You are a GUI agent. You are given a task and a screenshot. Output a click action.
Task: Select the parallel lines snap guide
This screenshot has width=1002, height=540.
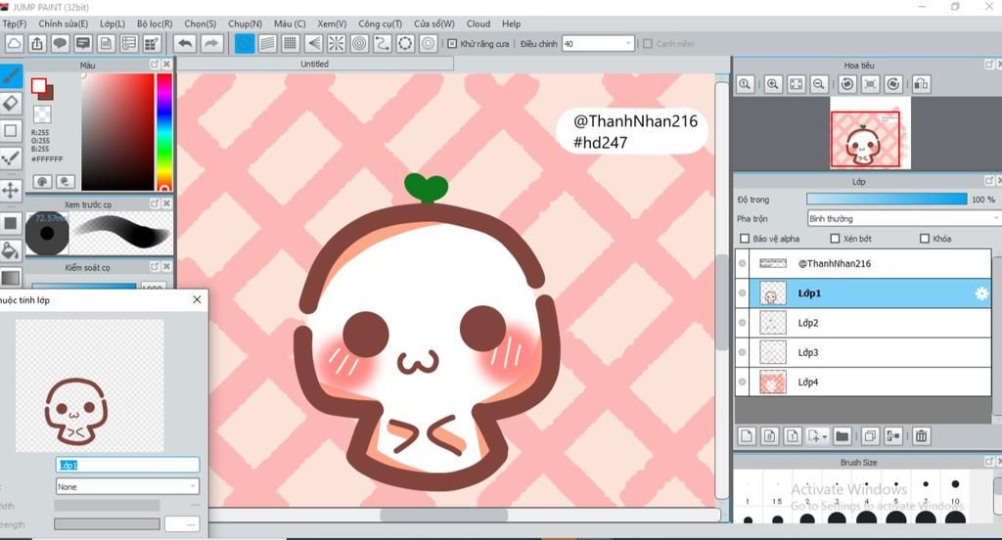[x=268, y=43]
